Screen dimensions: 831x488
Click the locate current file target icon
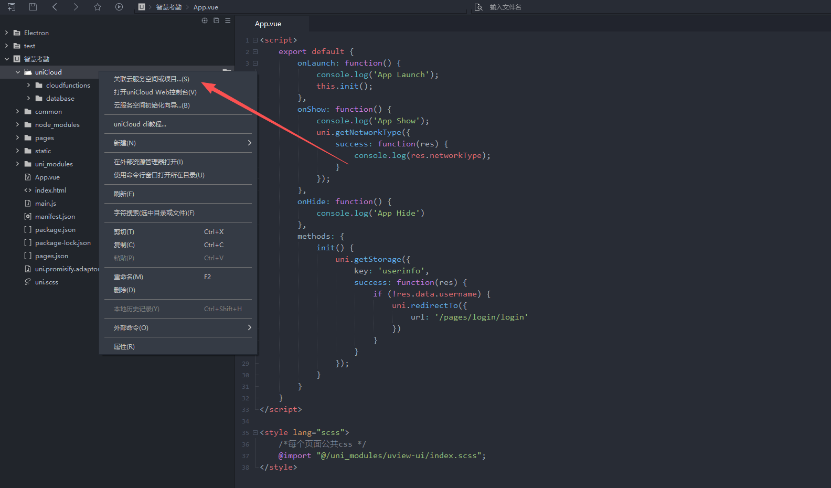pyautogui.click(x=205, y=20)
